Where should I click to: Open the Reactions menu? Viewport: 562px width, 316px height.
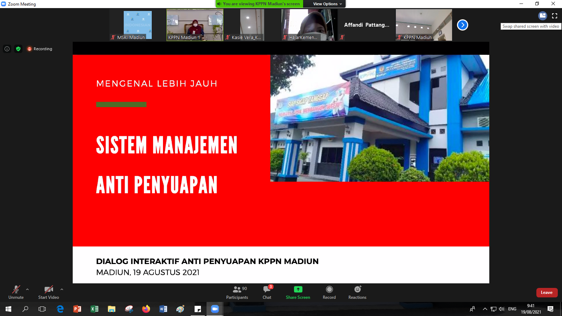pyautogui.click(x=357, y=292)
